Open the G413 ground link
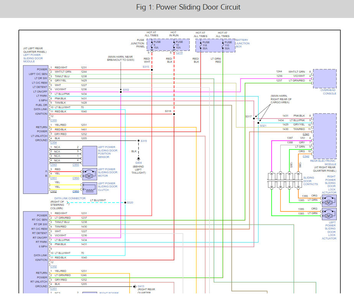The width and height of the screenshot is (354, 301). [x=141, y=286]
